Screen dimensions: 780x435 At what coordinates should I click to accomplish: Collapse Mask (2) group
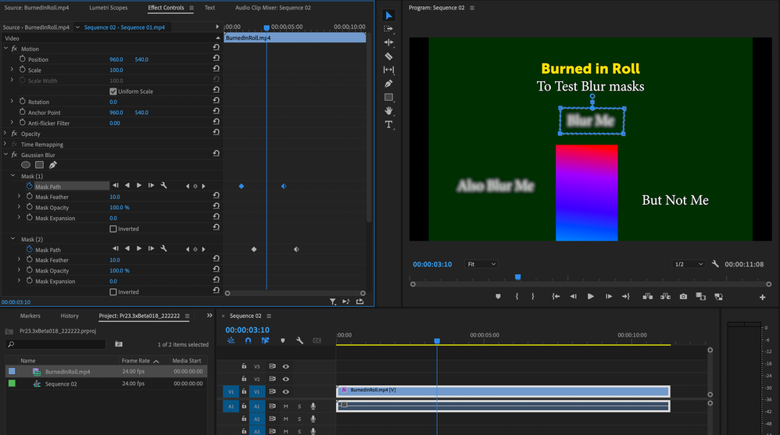[13, 239]
